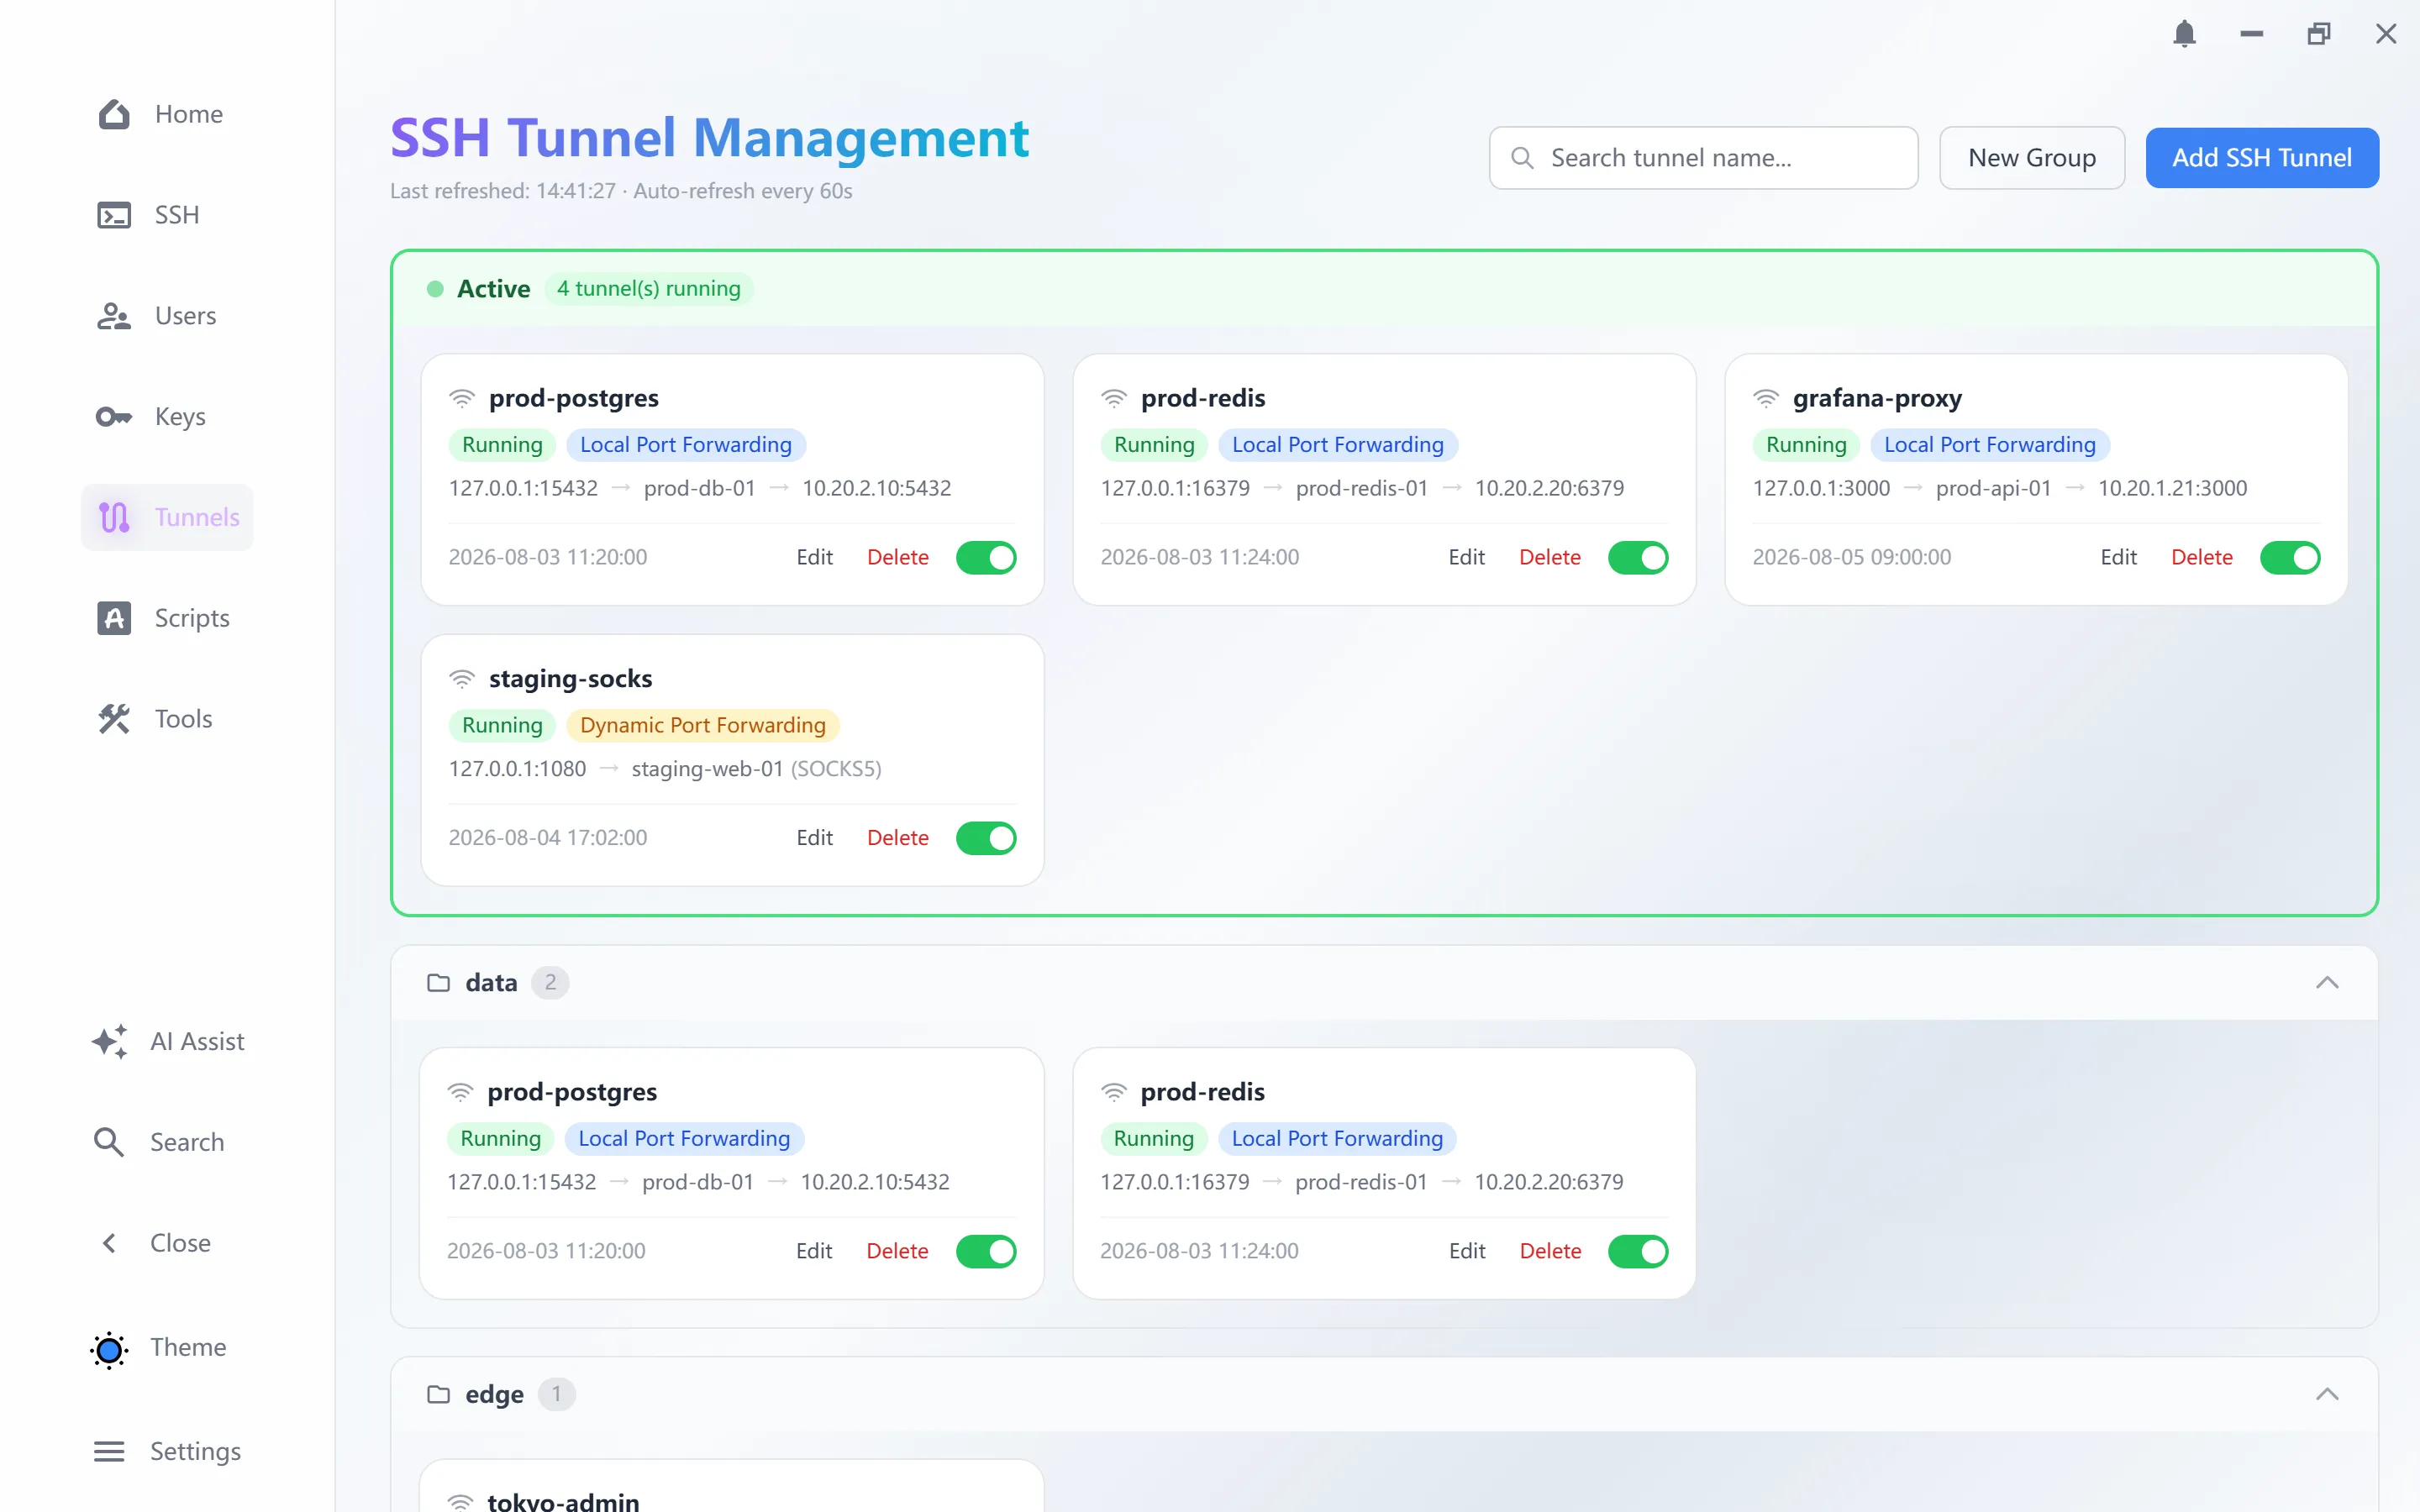Click the Running tag on grafana-proxy card
Viewport: 2420px width, 1512px height.
(x=1806, y=445)
